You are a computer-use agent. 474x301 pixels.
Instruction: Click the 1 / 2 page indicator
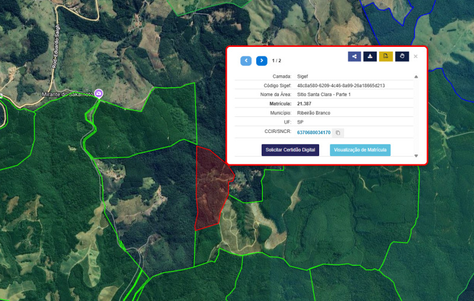tap(276, 61)
